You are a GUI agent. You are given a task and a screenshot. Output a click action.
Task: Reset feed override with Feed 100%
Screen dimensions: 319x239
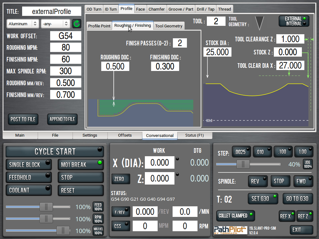(x=98, y=207)
